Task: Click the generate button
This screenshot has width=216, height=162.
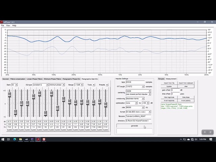Action: click(134, 126)
